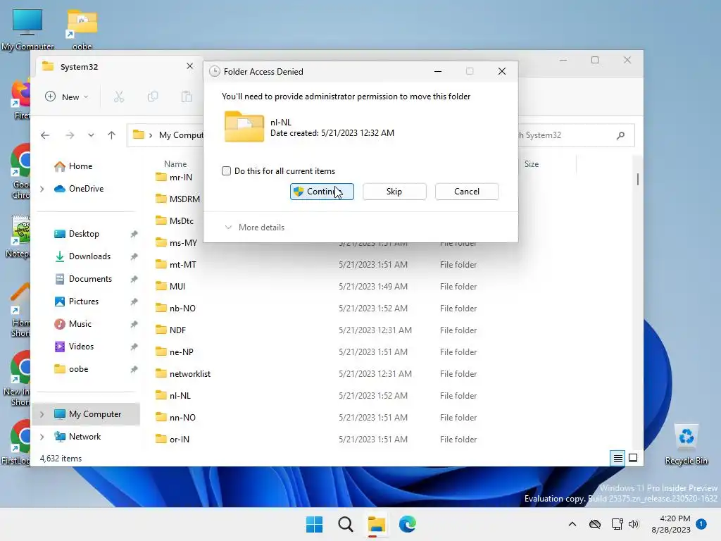Open the Recycle Bin desktop icon
The width and height of the screenshot is (721, 541).
[x=686, y=444]
